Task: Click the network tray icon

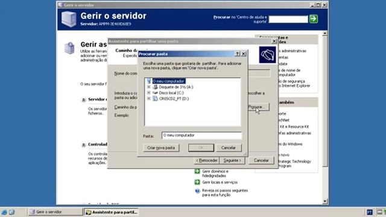Action: [379, 212]
